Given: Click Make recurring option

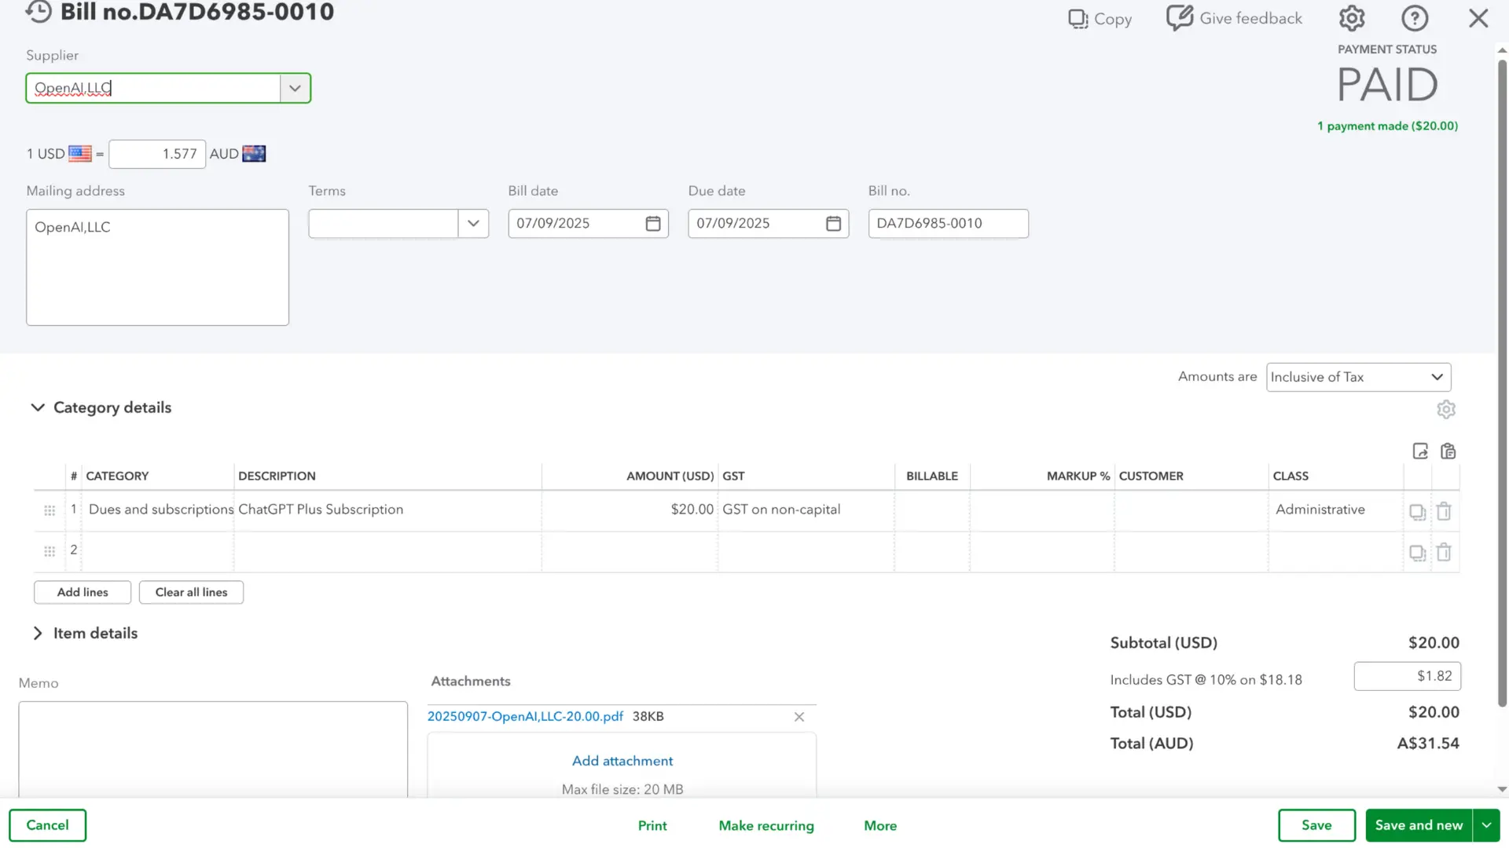Looking at the screenshot, I should [x=766, y=825].
